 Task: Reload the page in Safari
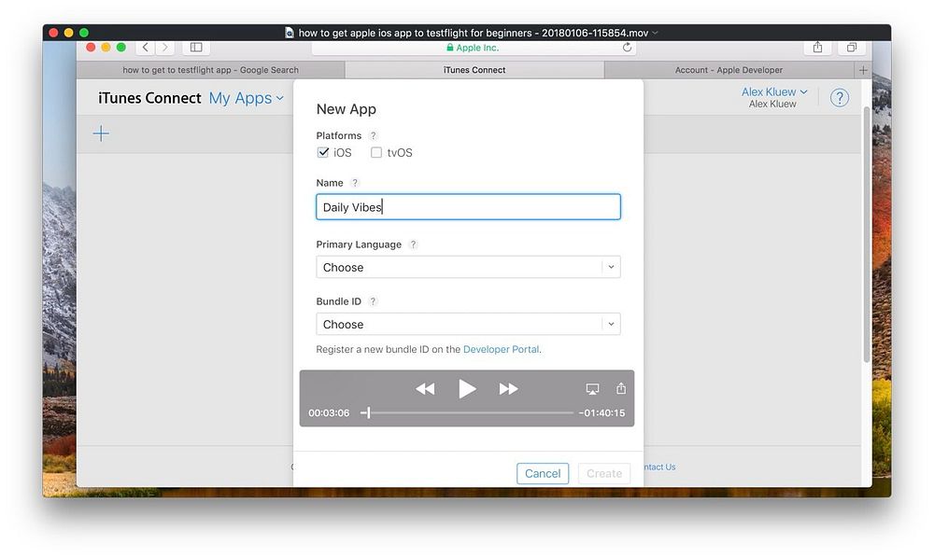pos(627,48)
